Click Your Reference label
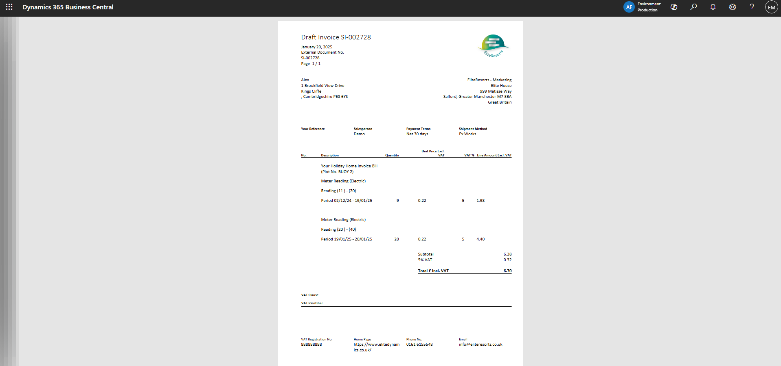 pos(313,129)
